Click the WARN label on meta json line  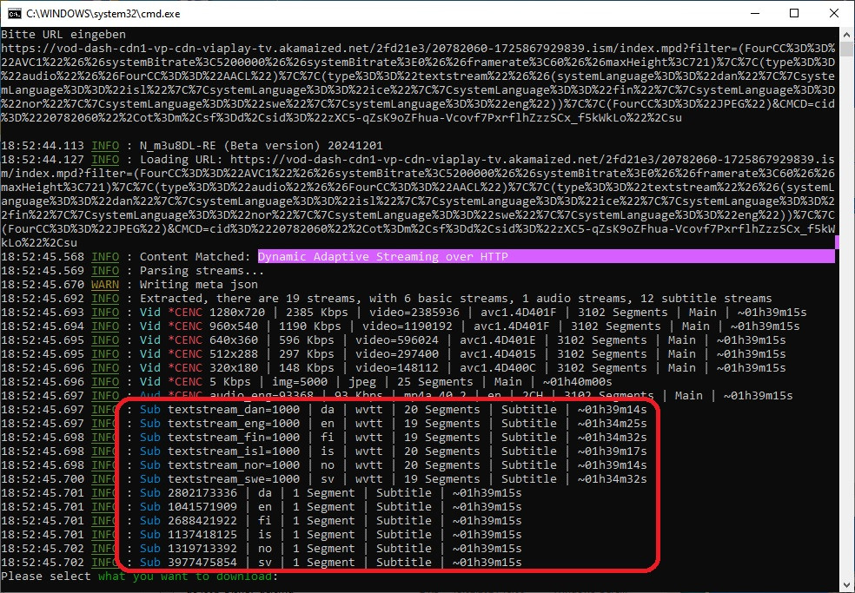click(x=104, y=285)
